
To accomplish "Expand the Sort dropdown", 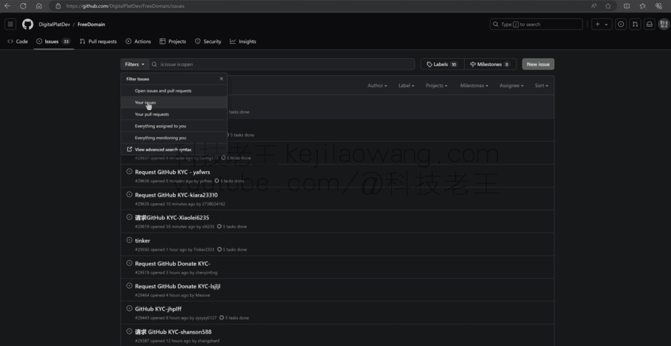I will (541, 86).
